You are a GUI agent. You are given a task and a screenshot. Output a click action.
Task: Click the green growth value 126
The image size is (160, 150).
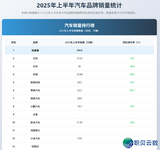click(x=132, y=58)
